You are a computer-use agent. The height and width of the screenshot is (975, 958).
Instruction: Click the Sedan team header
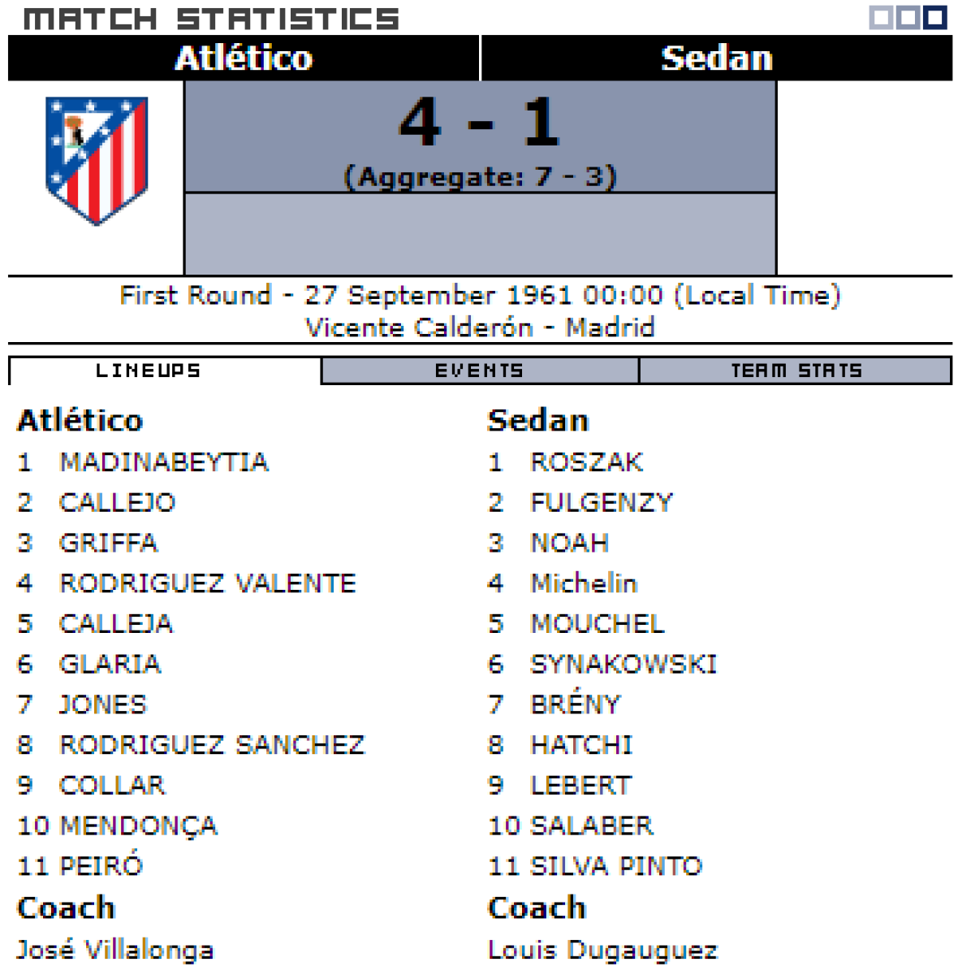click(716, 58)
